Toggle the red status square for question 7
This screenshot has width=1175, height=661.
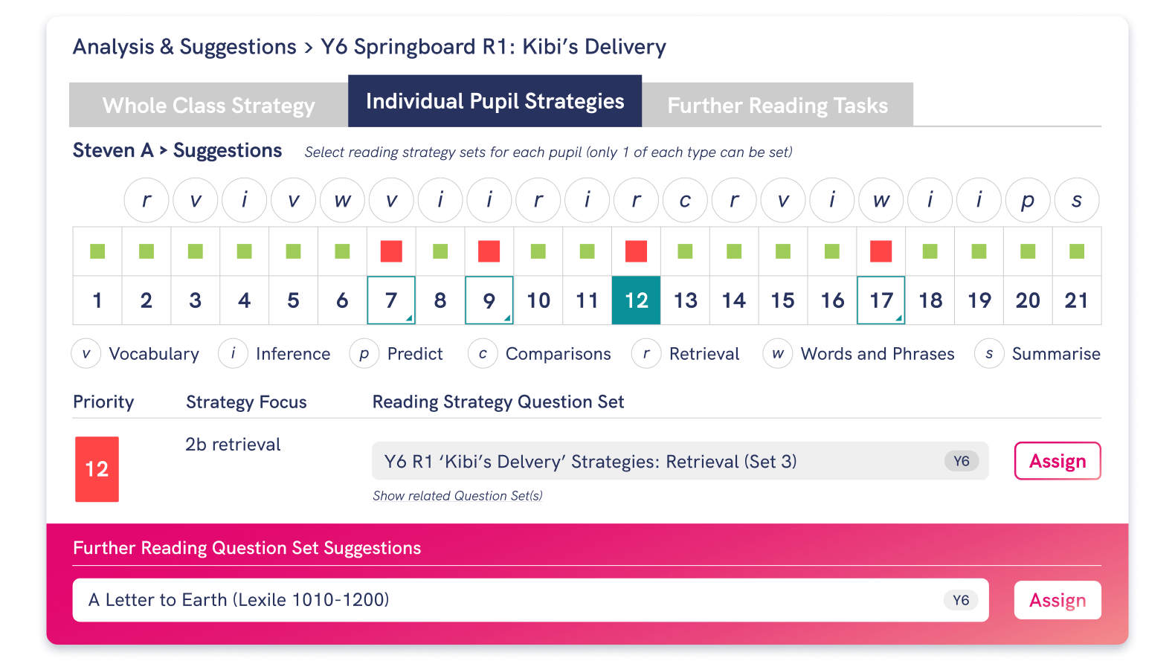[391, 251]
